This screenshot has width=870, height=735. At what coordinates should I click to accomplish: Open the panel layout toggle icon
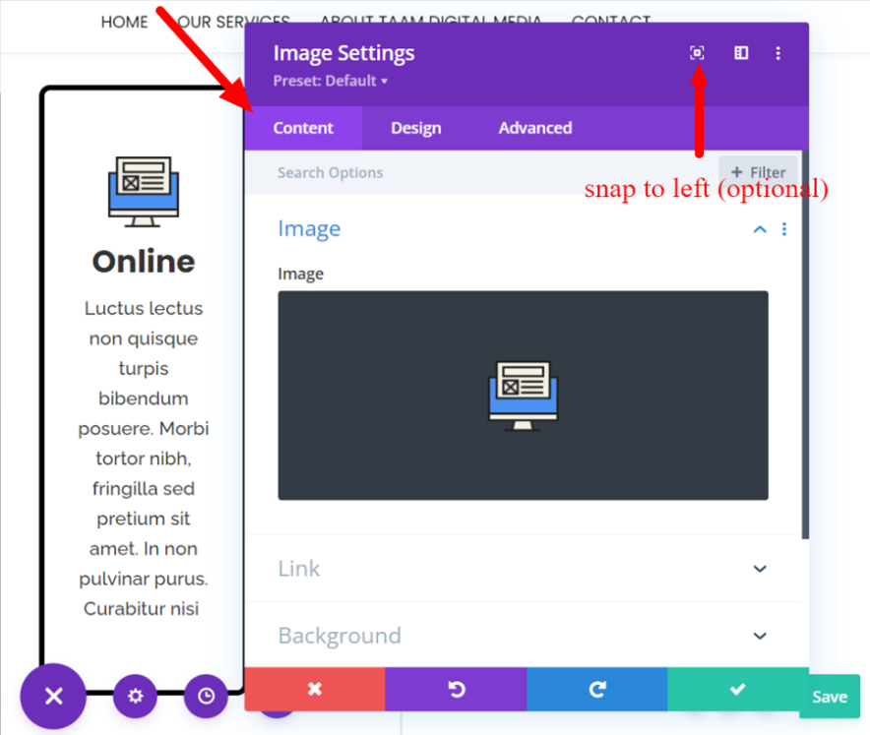pos(740,53)
